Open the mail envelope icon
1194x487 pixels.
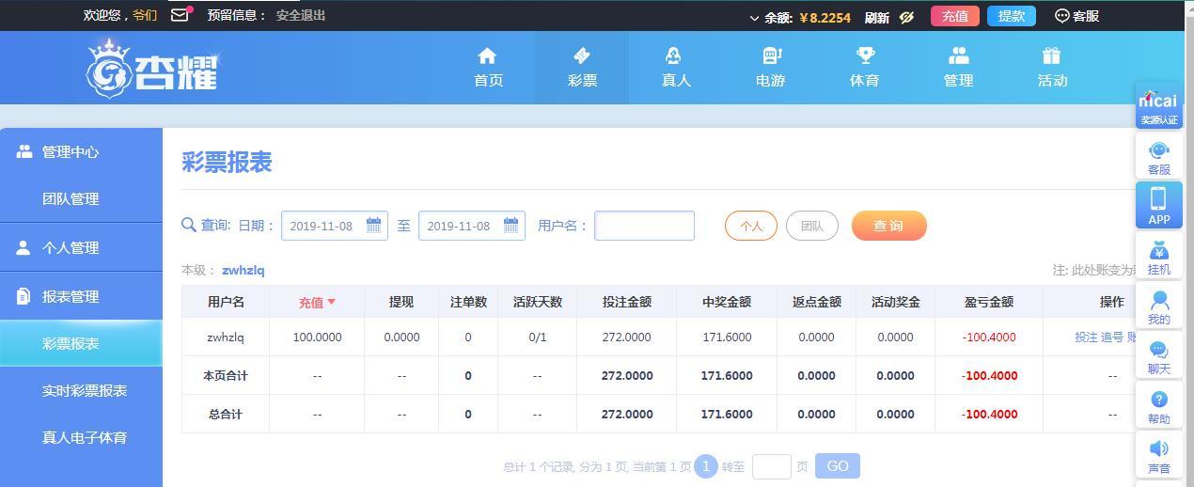pos(180,15)
